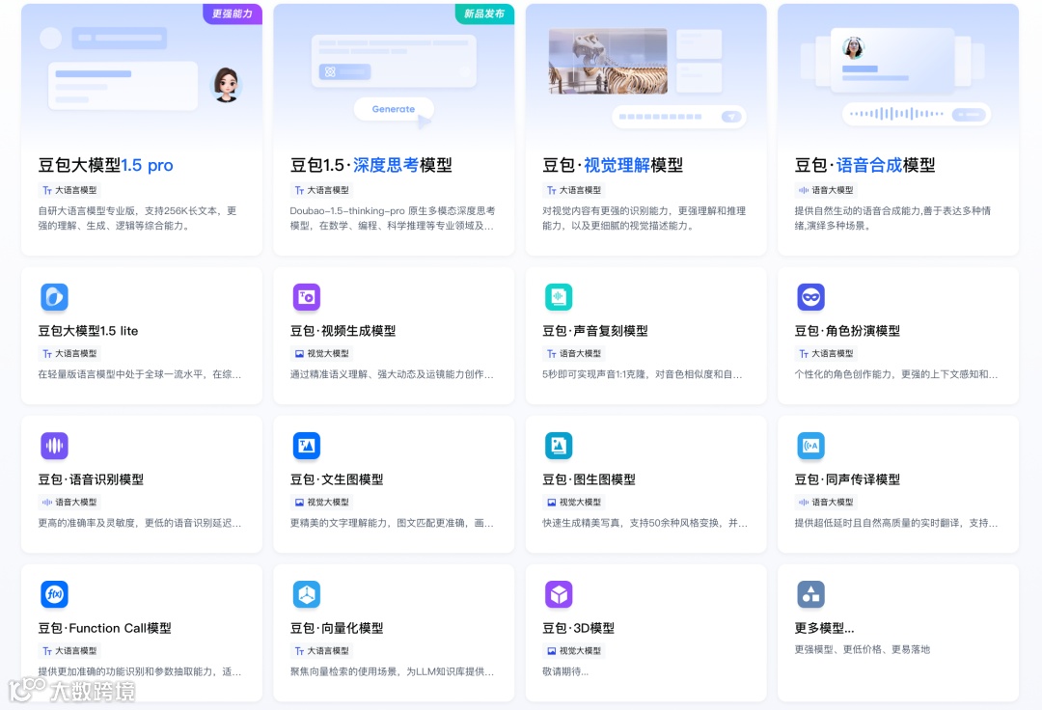The image size is (1042, 710).
Task: Click the Doubao-1.5-thinking-pro description text
Action: pos(392,219)
